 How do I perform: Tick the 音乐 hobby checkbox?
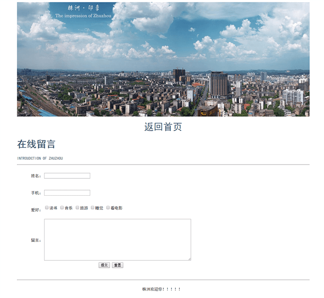(x=62, y=208)
